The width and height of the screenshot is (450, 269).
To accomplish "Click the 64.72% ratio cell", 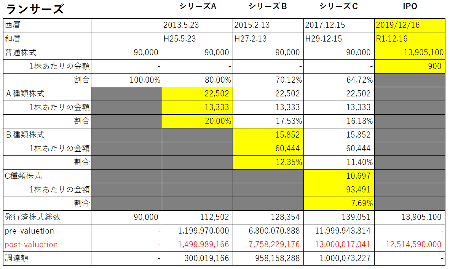I will (339, 80).
